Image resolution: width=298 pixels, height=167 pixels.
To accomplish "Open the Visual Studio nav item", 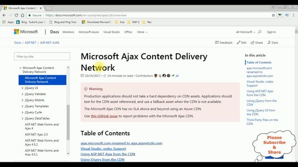I will click(111, 32).
